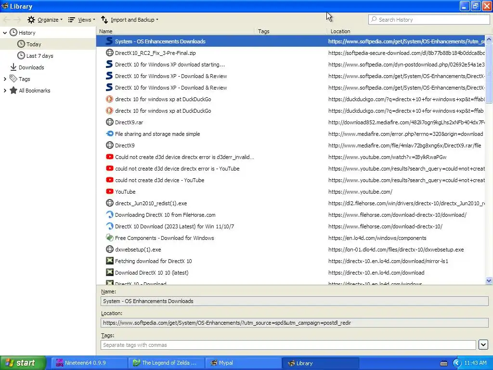Click globe icon beside DirectX9 entry

pyautogui.click(x=109, y=145)
